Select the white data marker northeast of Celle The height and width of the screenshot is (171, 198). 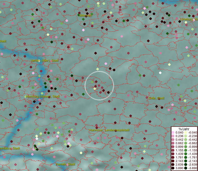pos(160,73)
